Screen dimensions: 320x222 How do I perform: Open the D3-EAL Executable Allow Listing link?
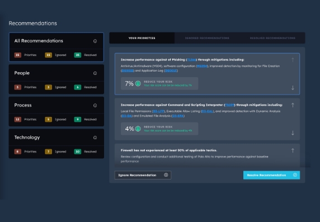point(208,111)
